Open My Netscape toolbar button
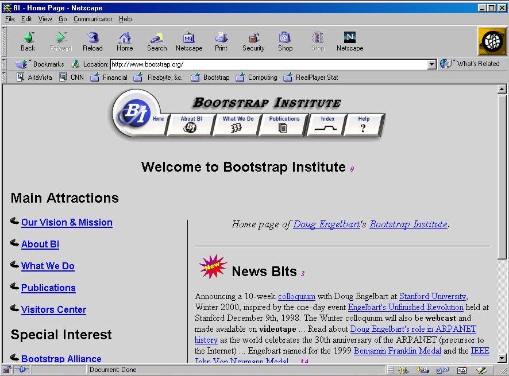509x376 pixels. [189, 41]
